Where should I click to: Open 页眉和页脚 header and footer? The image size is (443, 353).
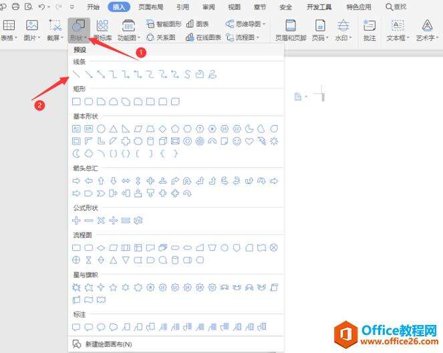291,30
